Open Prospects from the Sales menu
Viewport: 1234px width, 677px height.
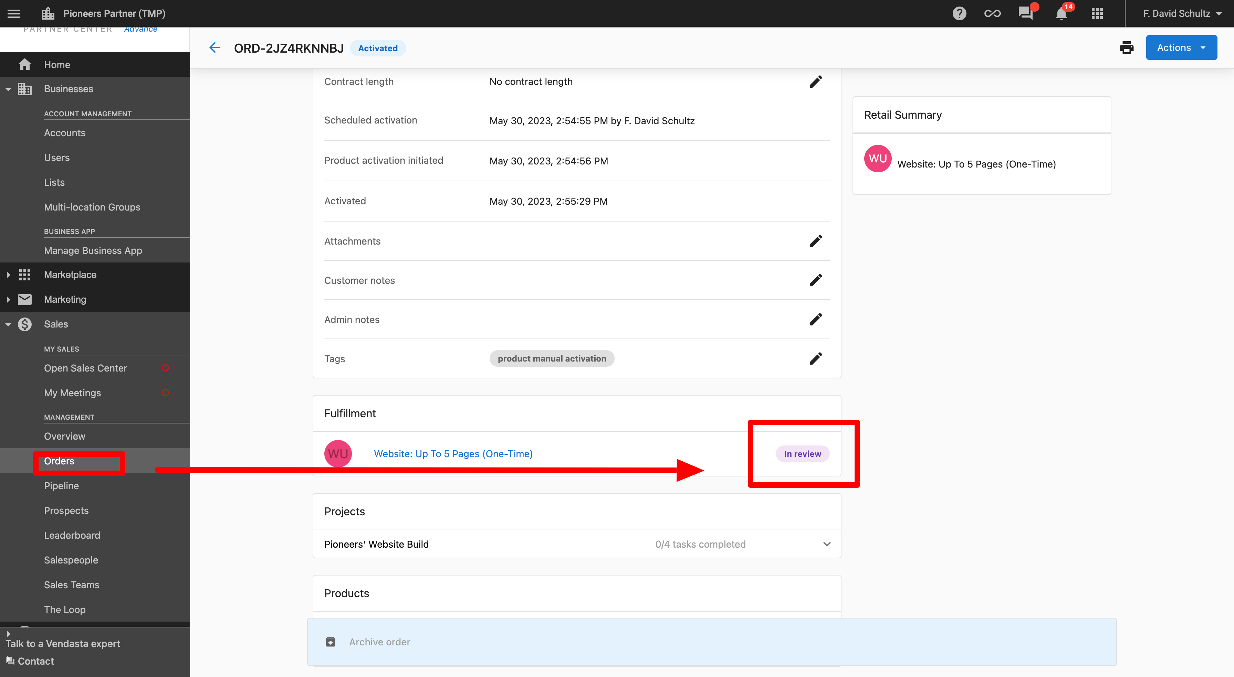(x=66, y=511)
